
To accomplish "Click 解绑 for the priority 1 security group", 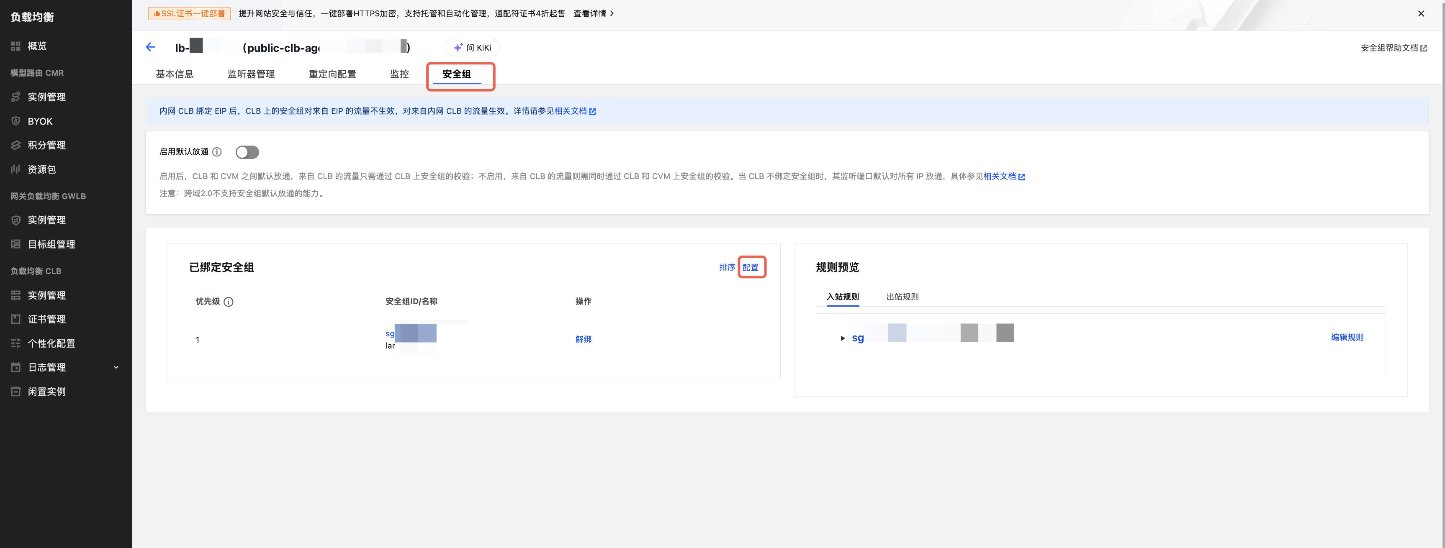I will (584, 339).
